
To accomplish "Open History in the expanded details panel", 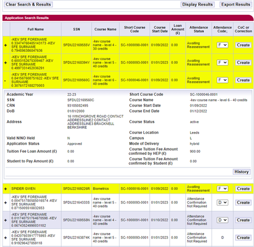I will coord(241,172).
